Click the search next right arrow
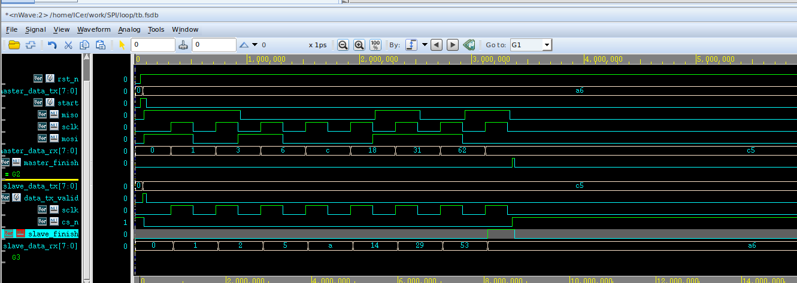This screenshot has width=797, height=283. point(453,45)
